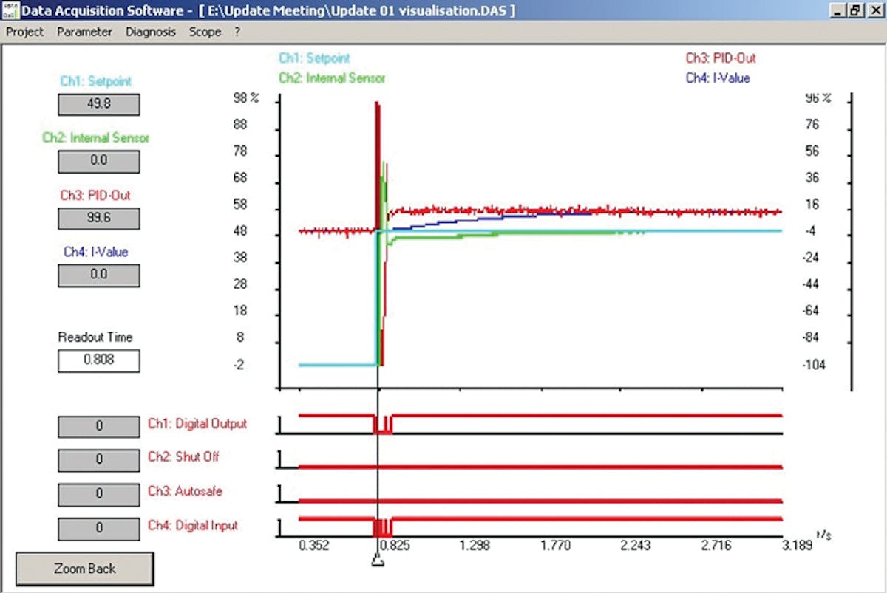887x593 pixels.
Task: Click the Ch1 Digital Output value box
Action: (98, 427)
